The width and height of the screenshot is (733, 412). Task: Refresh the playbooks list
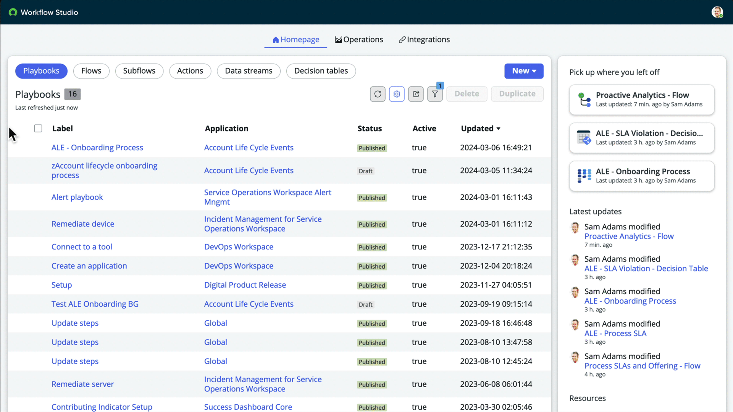378,94
